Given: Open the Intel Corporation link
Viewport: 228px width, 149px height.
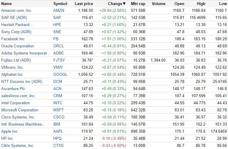Looking at the screenshot, I should click(x=15, y=103).
